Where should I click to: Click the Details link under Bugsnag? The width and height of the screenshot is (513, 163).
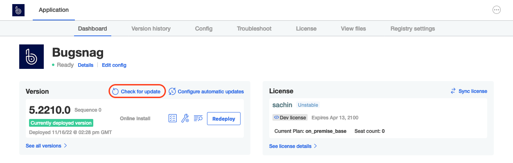click(85, 65)
